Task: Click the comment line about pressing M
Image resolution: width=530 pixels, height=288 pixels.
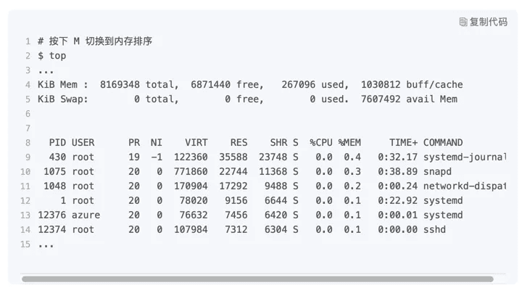Action: (95, 41)
